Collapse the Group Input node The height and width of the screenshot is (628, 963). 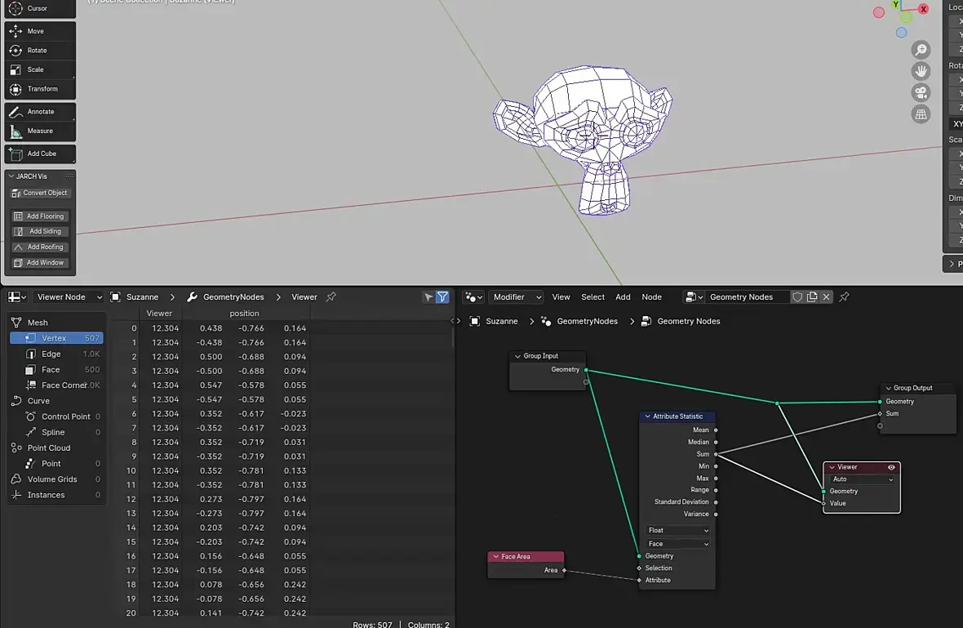pyautogui.click(x=517, y=356)
